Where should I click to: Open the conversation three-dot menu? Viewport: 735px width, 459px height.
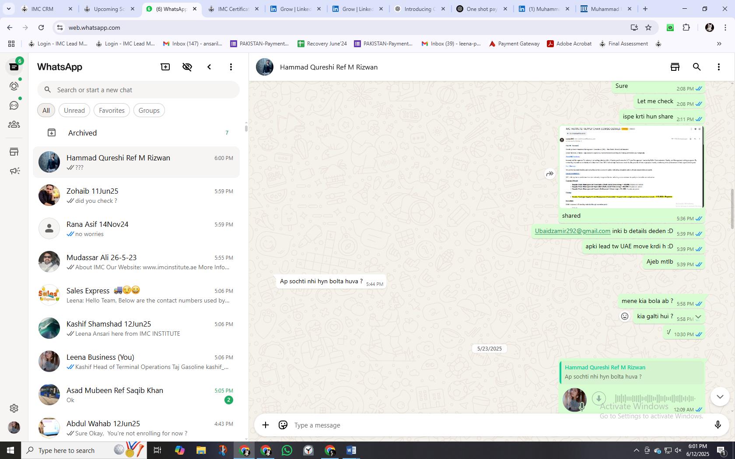(x=719, y=67)
